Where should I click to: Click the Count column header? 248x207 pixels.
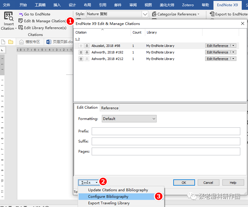pyautogui.click(x=138, y=32)
